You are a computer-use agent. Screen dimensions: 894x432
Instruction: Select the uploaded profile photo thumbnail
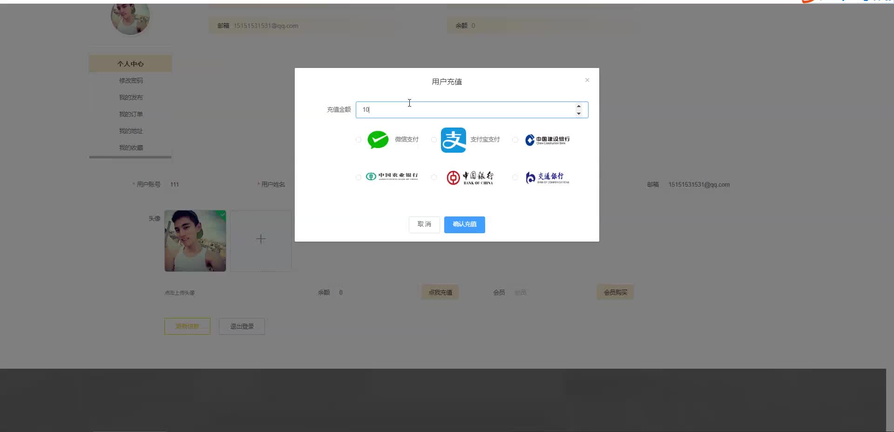click(x=195, y=241)
